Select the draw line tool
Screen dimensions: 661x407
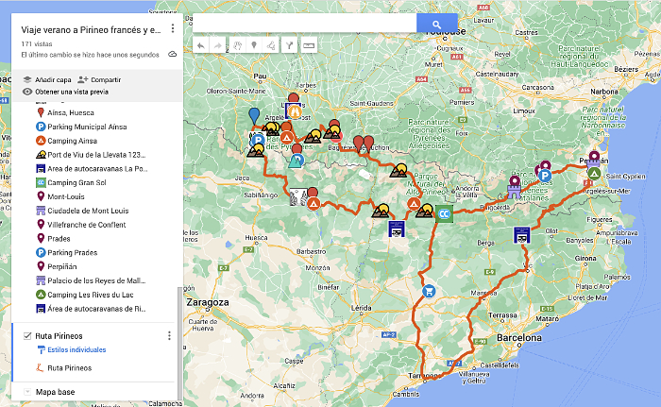point(271,45)
